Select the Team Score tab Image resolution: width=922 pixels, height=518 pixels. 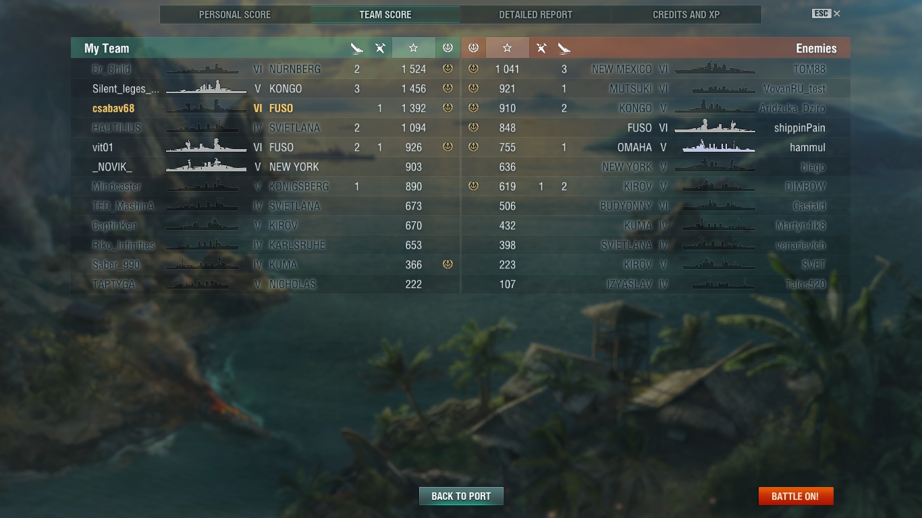(385, 14)
